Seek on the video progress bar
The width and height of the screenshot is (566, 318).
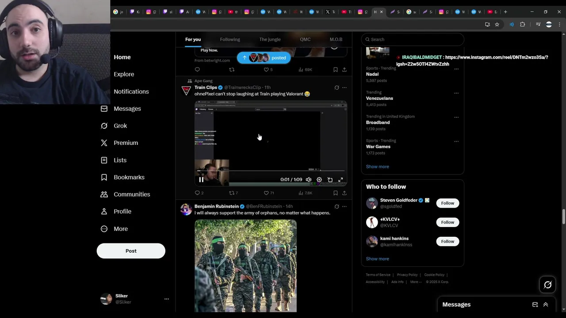coord(271,170)
